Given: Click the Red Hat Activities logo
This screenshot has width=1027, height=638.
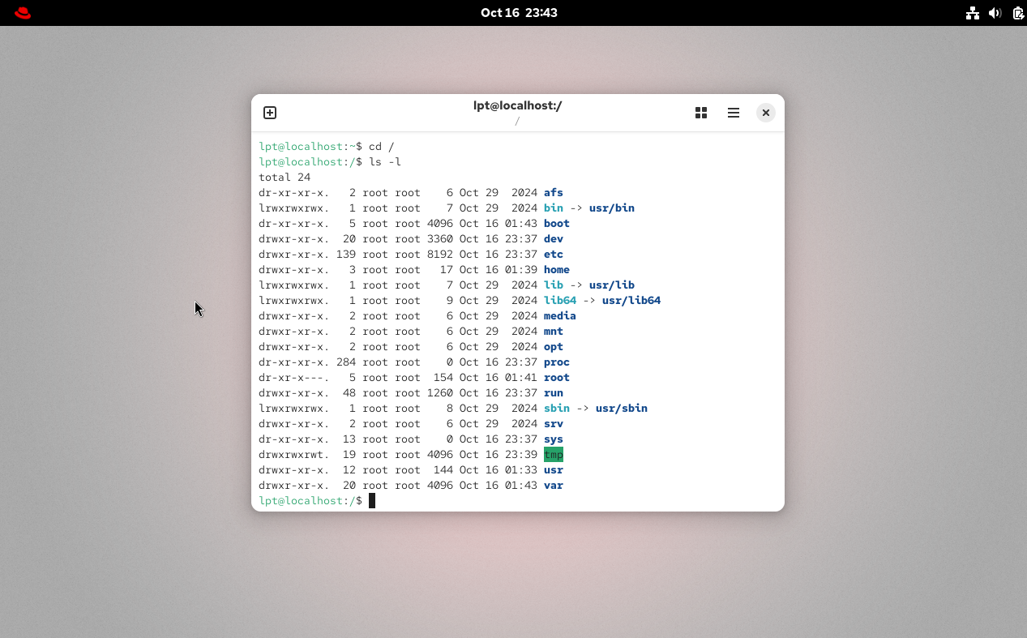Looking at the screenshot, I should click(x=23, y=13).
